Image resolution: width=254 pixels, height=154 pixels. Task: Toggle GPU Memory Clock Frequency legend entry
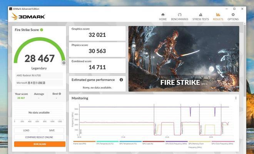tap(200, 144)
